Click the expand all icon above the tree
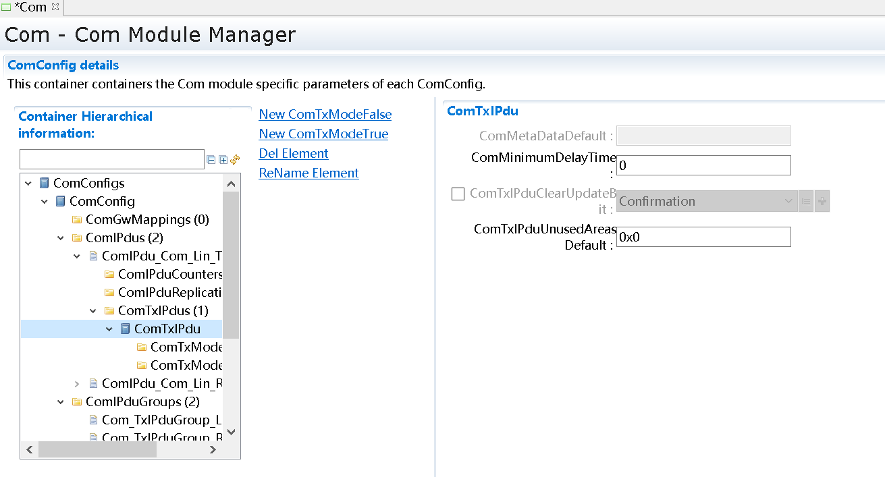 [223, 160]
